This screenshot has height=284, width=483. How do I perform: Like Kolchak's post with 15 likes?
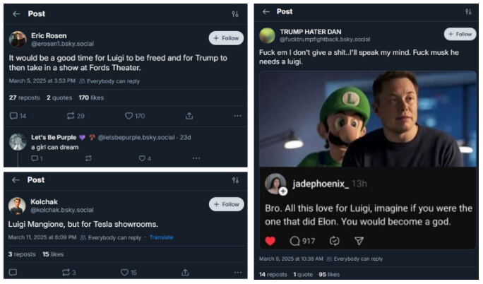pos(125,272)
